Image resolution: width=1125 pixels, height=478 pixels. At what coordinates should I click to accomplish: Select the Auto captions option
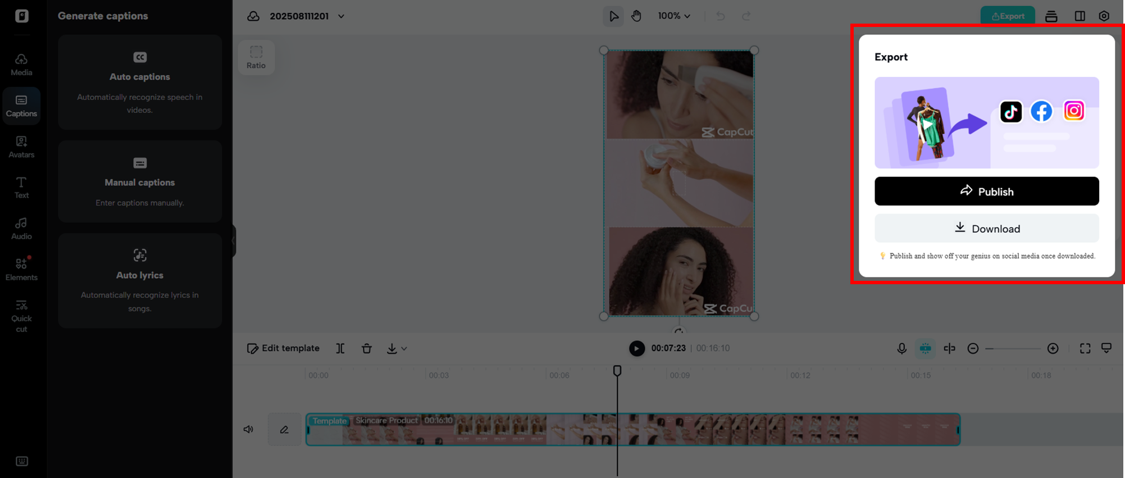(x=140, y=82)
